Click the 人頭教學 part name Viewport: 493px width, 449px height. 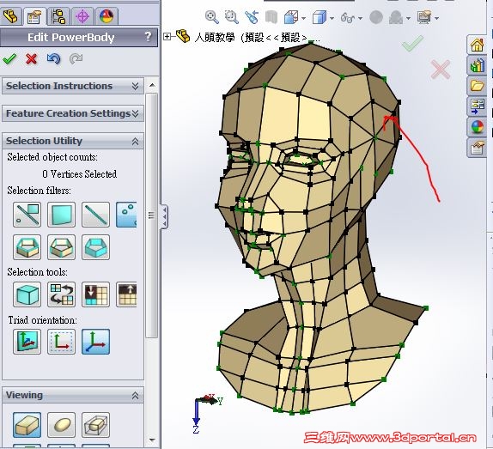coord(215,38)
